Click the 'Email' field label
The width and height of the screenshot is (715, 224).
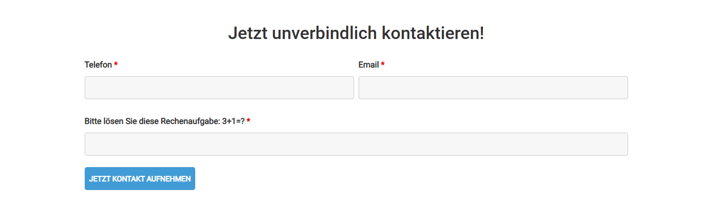click(x=368, y=65)
